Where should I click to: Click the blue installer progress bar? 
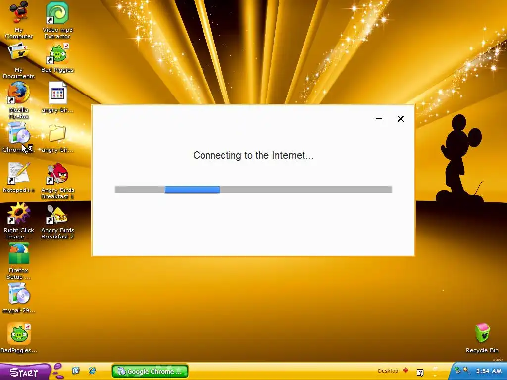193,190
